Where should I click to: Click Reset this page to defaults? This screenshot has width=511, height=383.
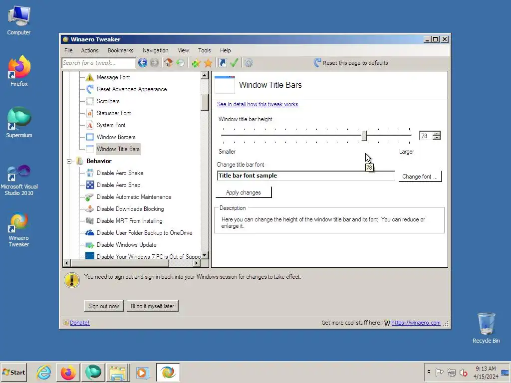click(x=351, y=62)
